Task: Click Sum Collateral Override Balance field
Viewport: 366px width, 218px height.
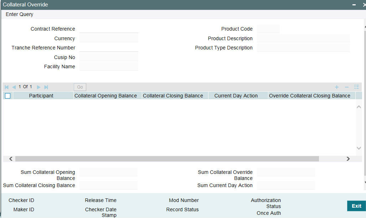Action: pos(286,172)
